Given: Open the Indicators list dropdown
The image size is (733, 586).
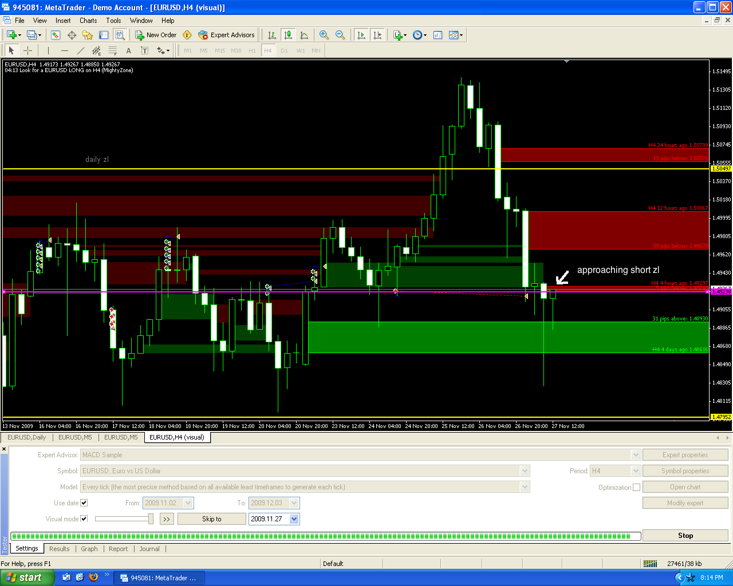Looking at the screenshot, I should pyautogui.click(x=400, y=35).
